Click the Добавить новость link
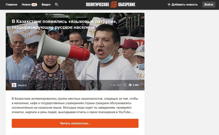Viewport: 219px width, 135px height. point(185,5)
